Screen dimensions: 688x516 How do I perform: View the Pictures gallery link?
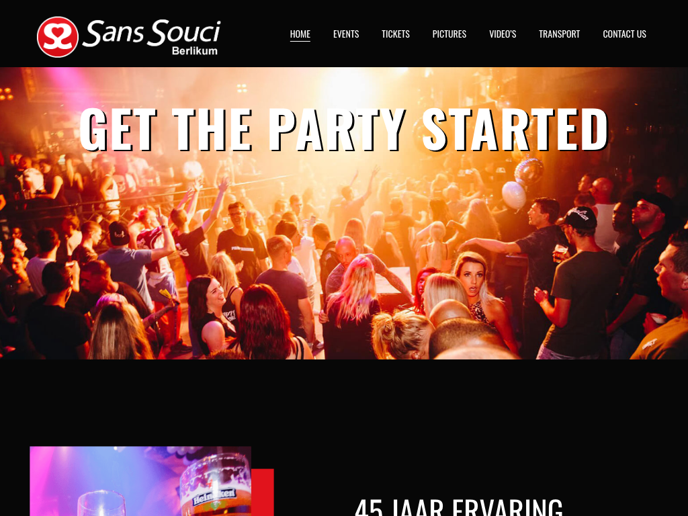449,34
